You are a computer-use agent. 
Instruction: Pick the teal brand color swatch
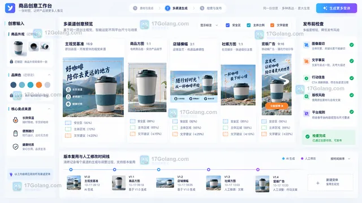pyautogui.click(x=31, y=85)
